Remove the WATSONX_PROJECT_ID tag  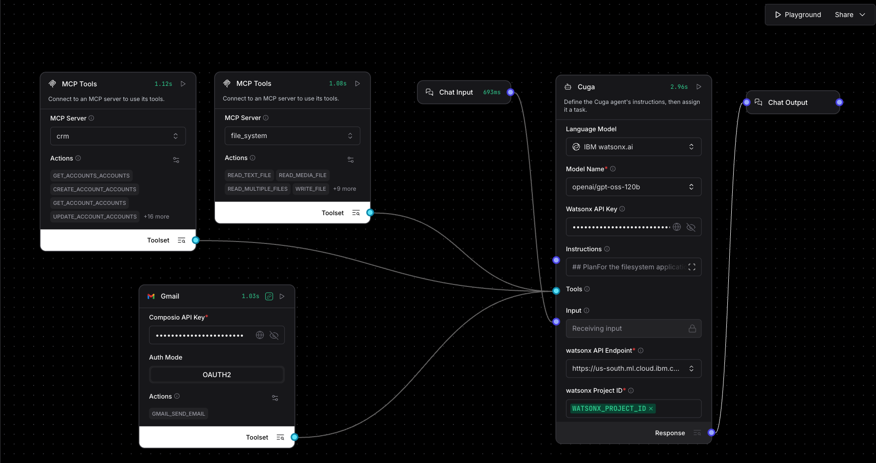coord(651,408)
